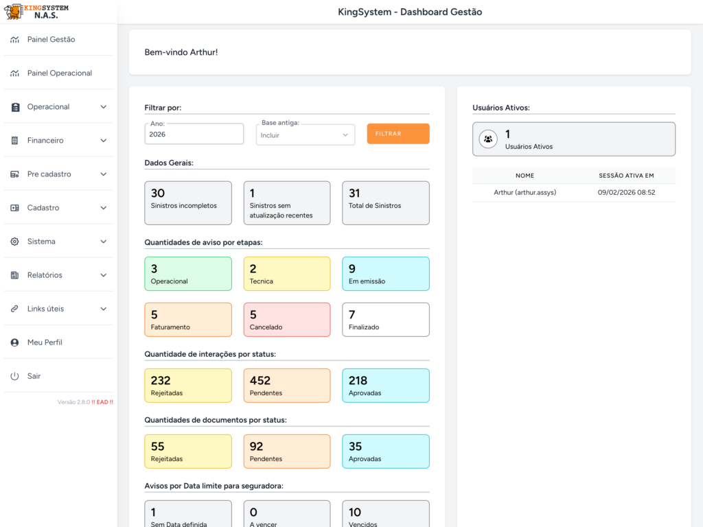Select Painel Operacional in the sidebar
This screenshot has width=703, height=527.
click(59, 73)
